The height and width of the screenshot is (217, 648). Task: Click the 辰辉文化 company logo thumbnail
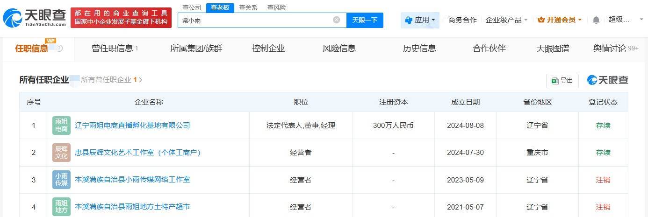[x=61, y=153]
